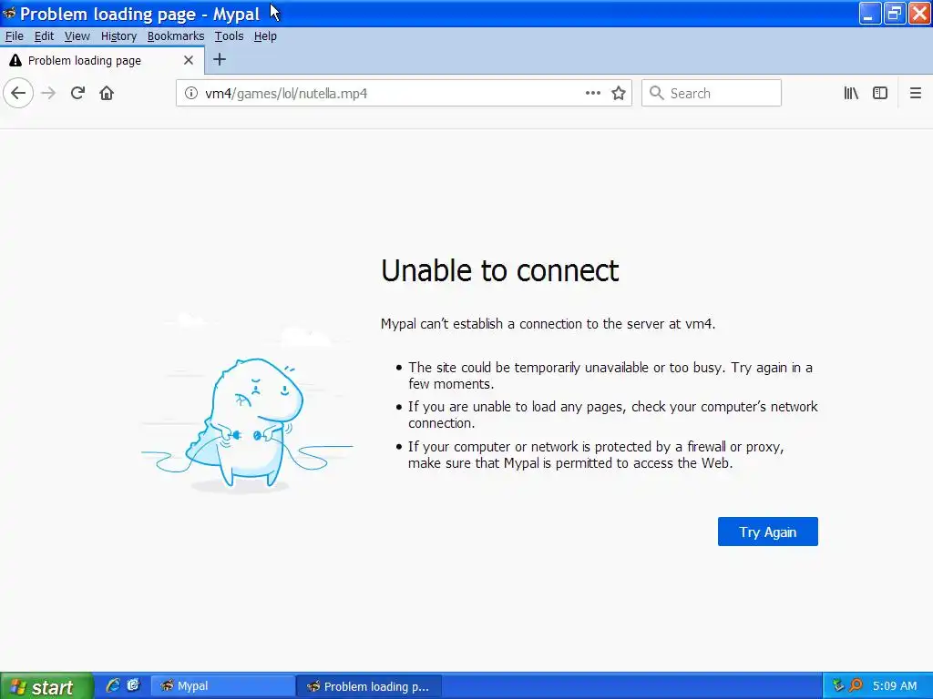Click the Mypal icon in title bar
This screenshot has height=699, width=933.
click(9, 13)
